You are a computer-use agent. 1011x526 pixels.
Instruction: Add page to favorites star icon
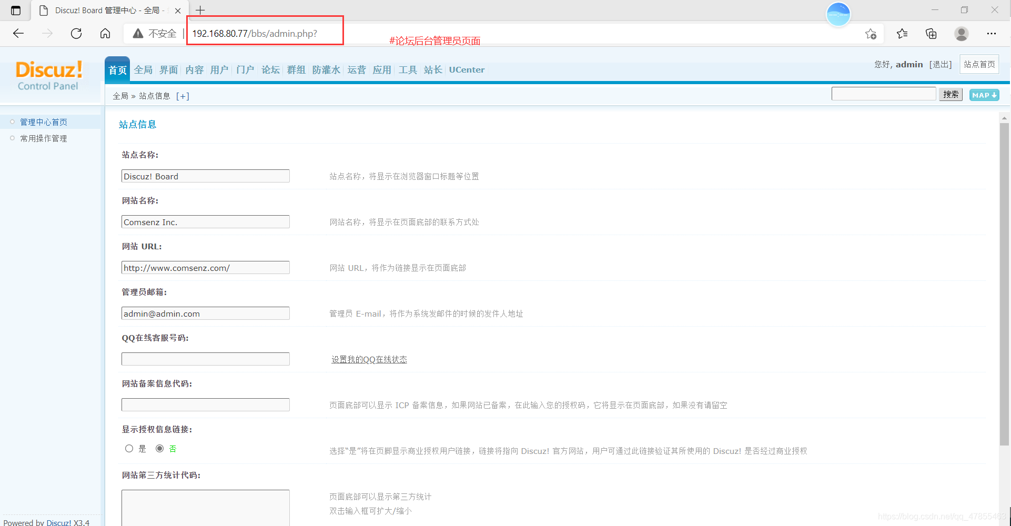(x=871, y=34)
